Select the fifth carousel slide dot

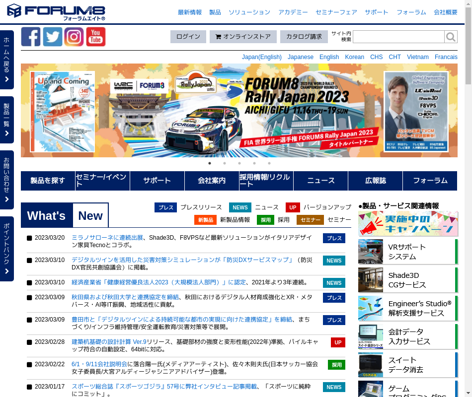[269, 163]
